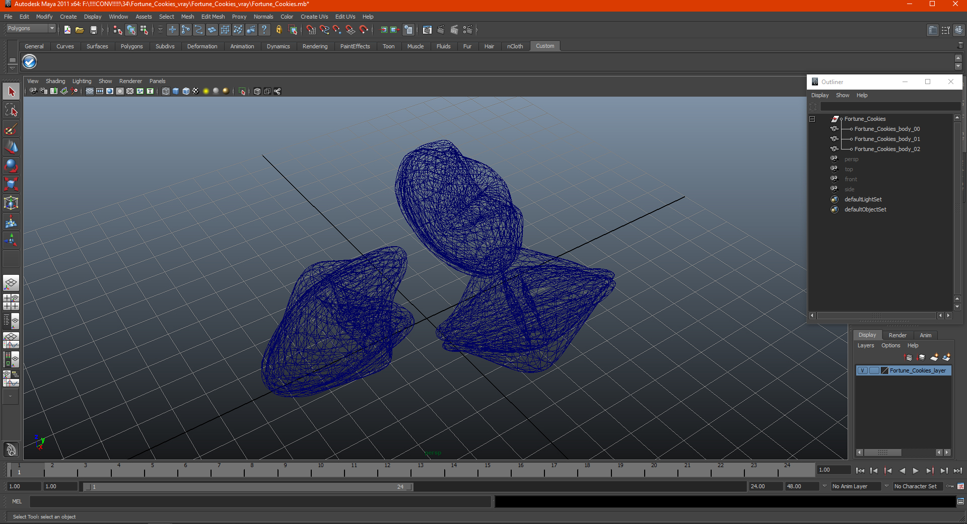
Task: Select Fortune_Cookies_body_01 in Outliner
Action: coord(887,139)
